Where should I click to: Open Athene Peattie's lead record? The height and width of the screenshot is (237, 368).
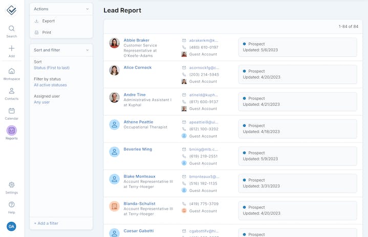138,122
